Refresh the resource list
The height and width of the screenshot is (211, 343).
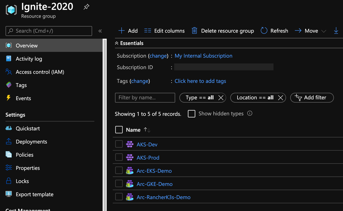click(274, 31)
